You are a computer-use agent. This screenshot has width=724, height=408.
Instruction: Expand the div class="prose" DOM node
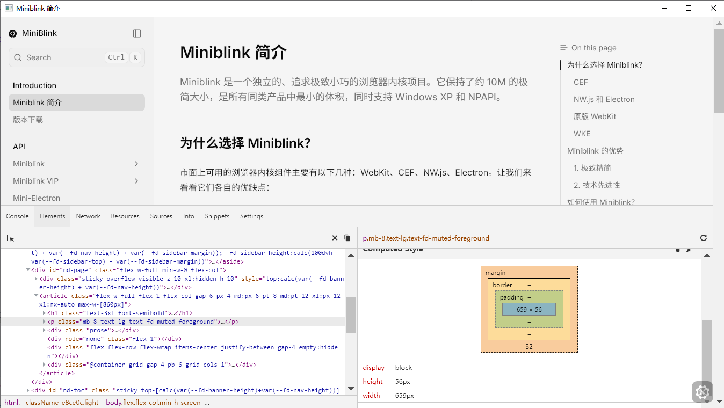tap(44, 330)
